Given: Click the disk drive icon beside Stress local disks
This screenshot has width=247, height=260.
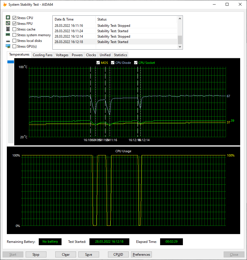Looking at the screenshot, I should coord(8,41).
